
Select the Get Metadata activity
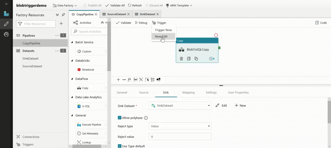[x=91, y=134]
